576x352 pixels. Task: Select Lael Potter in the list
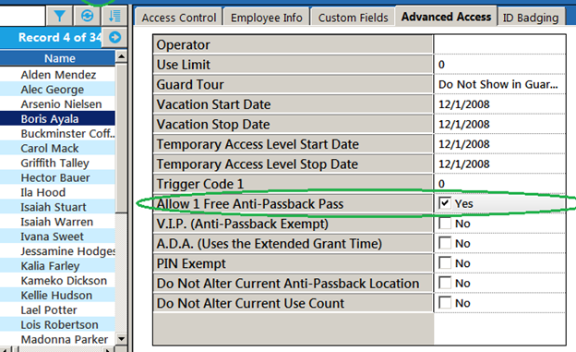tap(57, 310)
